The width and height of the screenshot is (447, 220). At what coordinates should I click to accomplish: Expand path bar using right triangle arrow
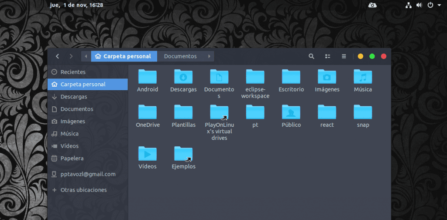209,56
